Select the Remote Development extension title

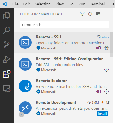click(56, 102)
